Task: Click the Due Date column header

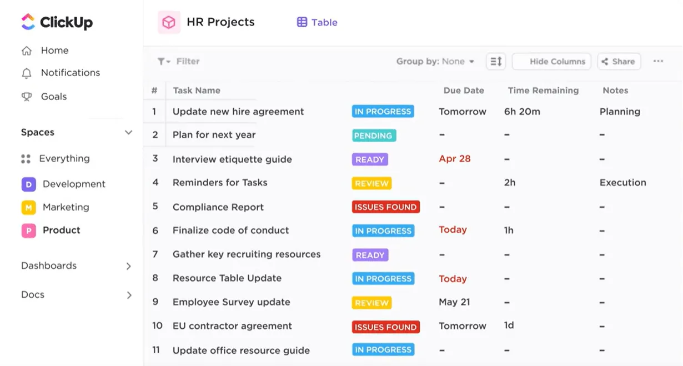Action: click(464, 91)
